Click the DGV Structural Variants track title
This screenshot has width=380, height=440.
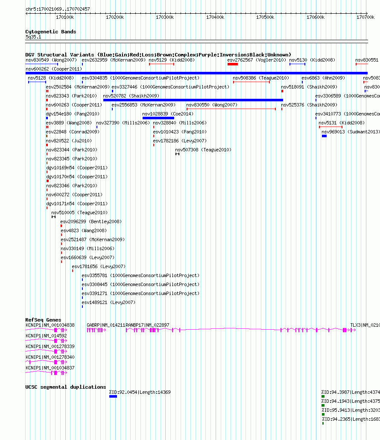158,55
